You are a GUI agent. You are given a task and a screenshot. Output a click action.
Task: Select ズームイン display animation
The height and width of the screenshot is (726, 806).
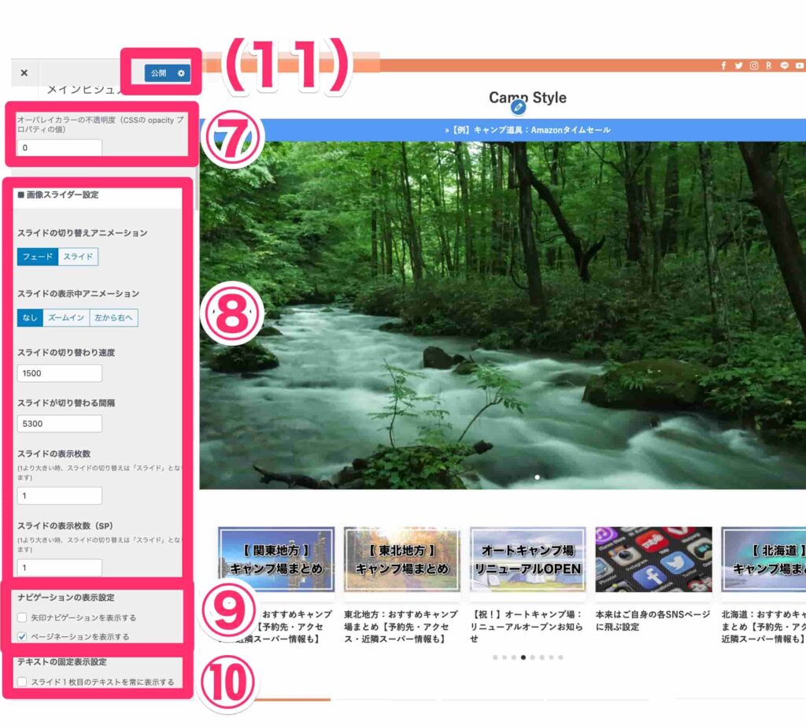pyautogui.click(x=66, y=317)
